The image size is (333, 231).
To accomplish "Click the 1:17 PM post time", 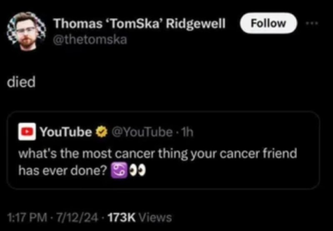I will point(27,217).
